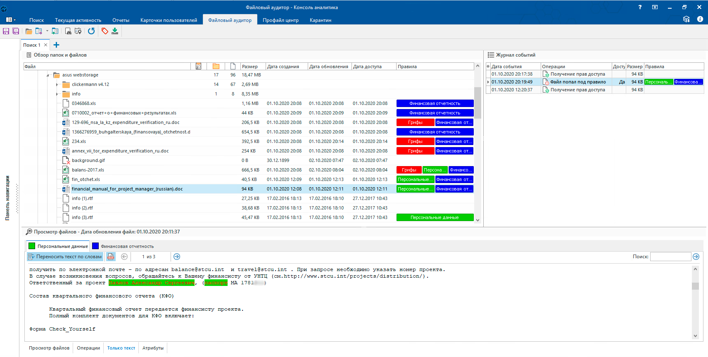Go to next match with blue arrow
This screenshot has width=708, height=357.
pyautogui.click(x=177, y=257)
